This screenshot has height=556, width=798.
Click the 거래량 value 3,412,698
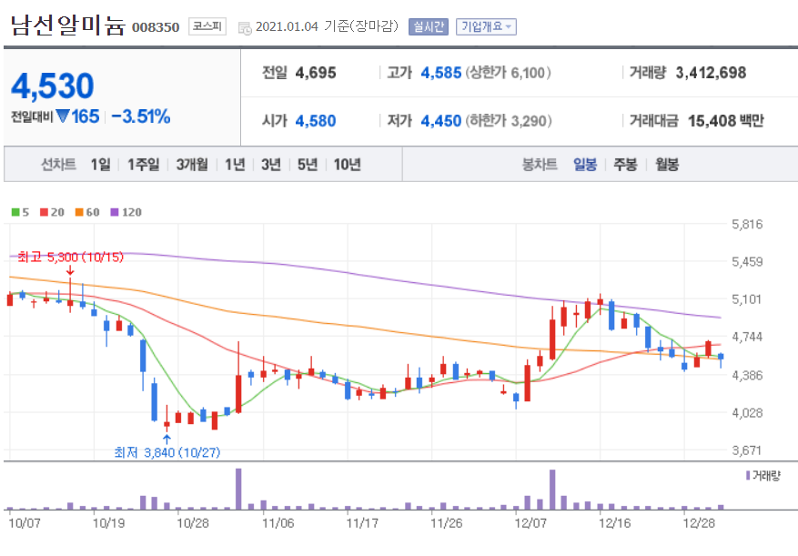711,73
